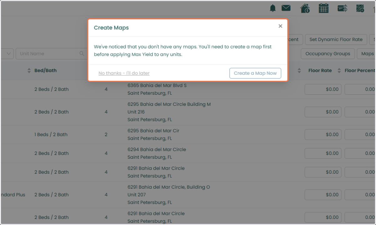Click the 'Unit 216' address line

136,112
